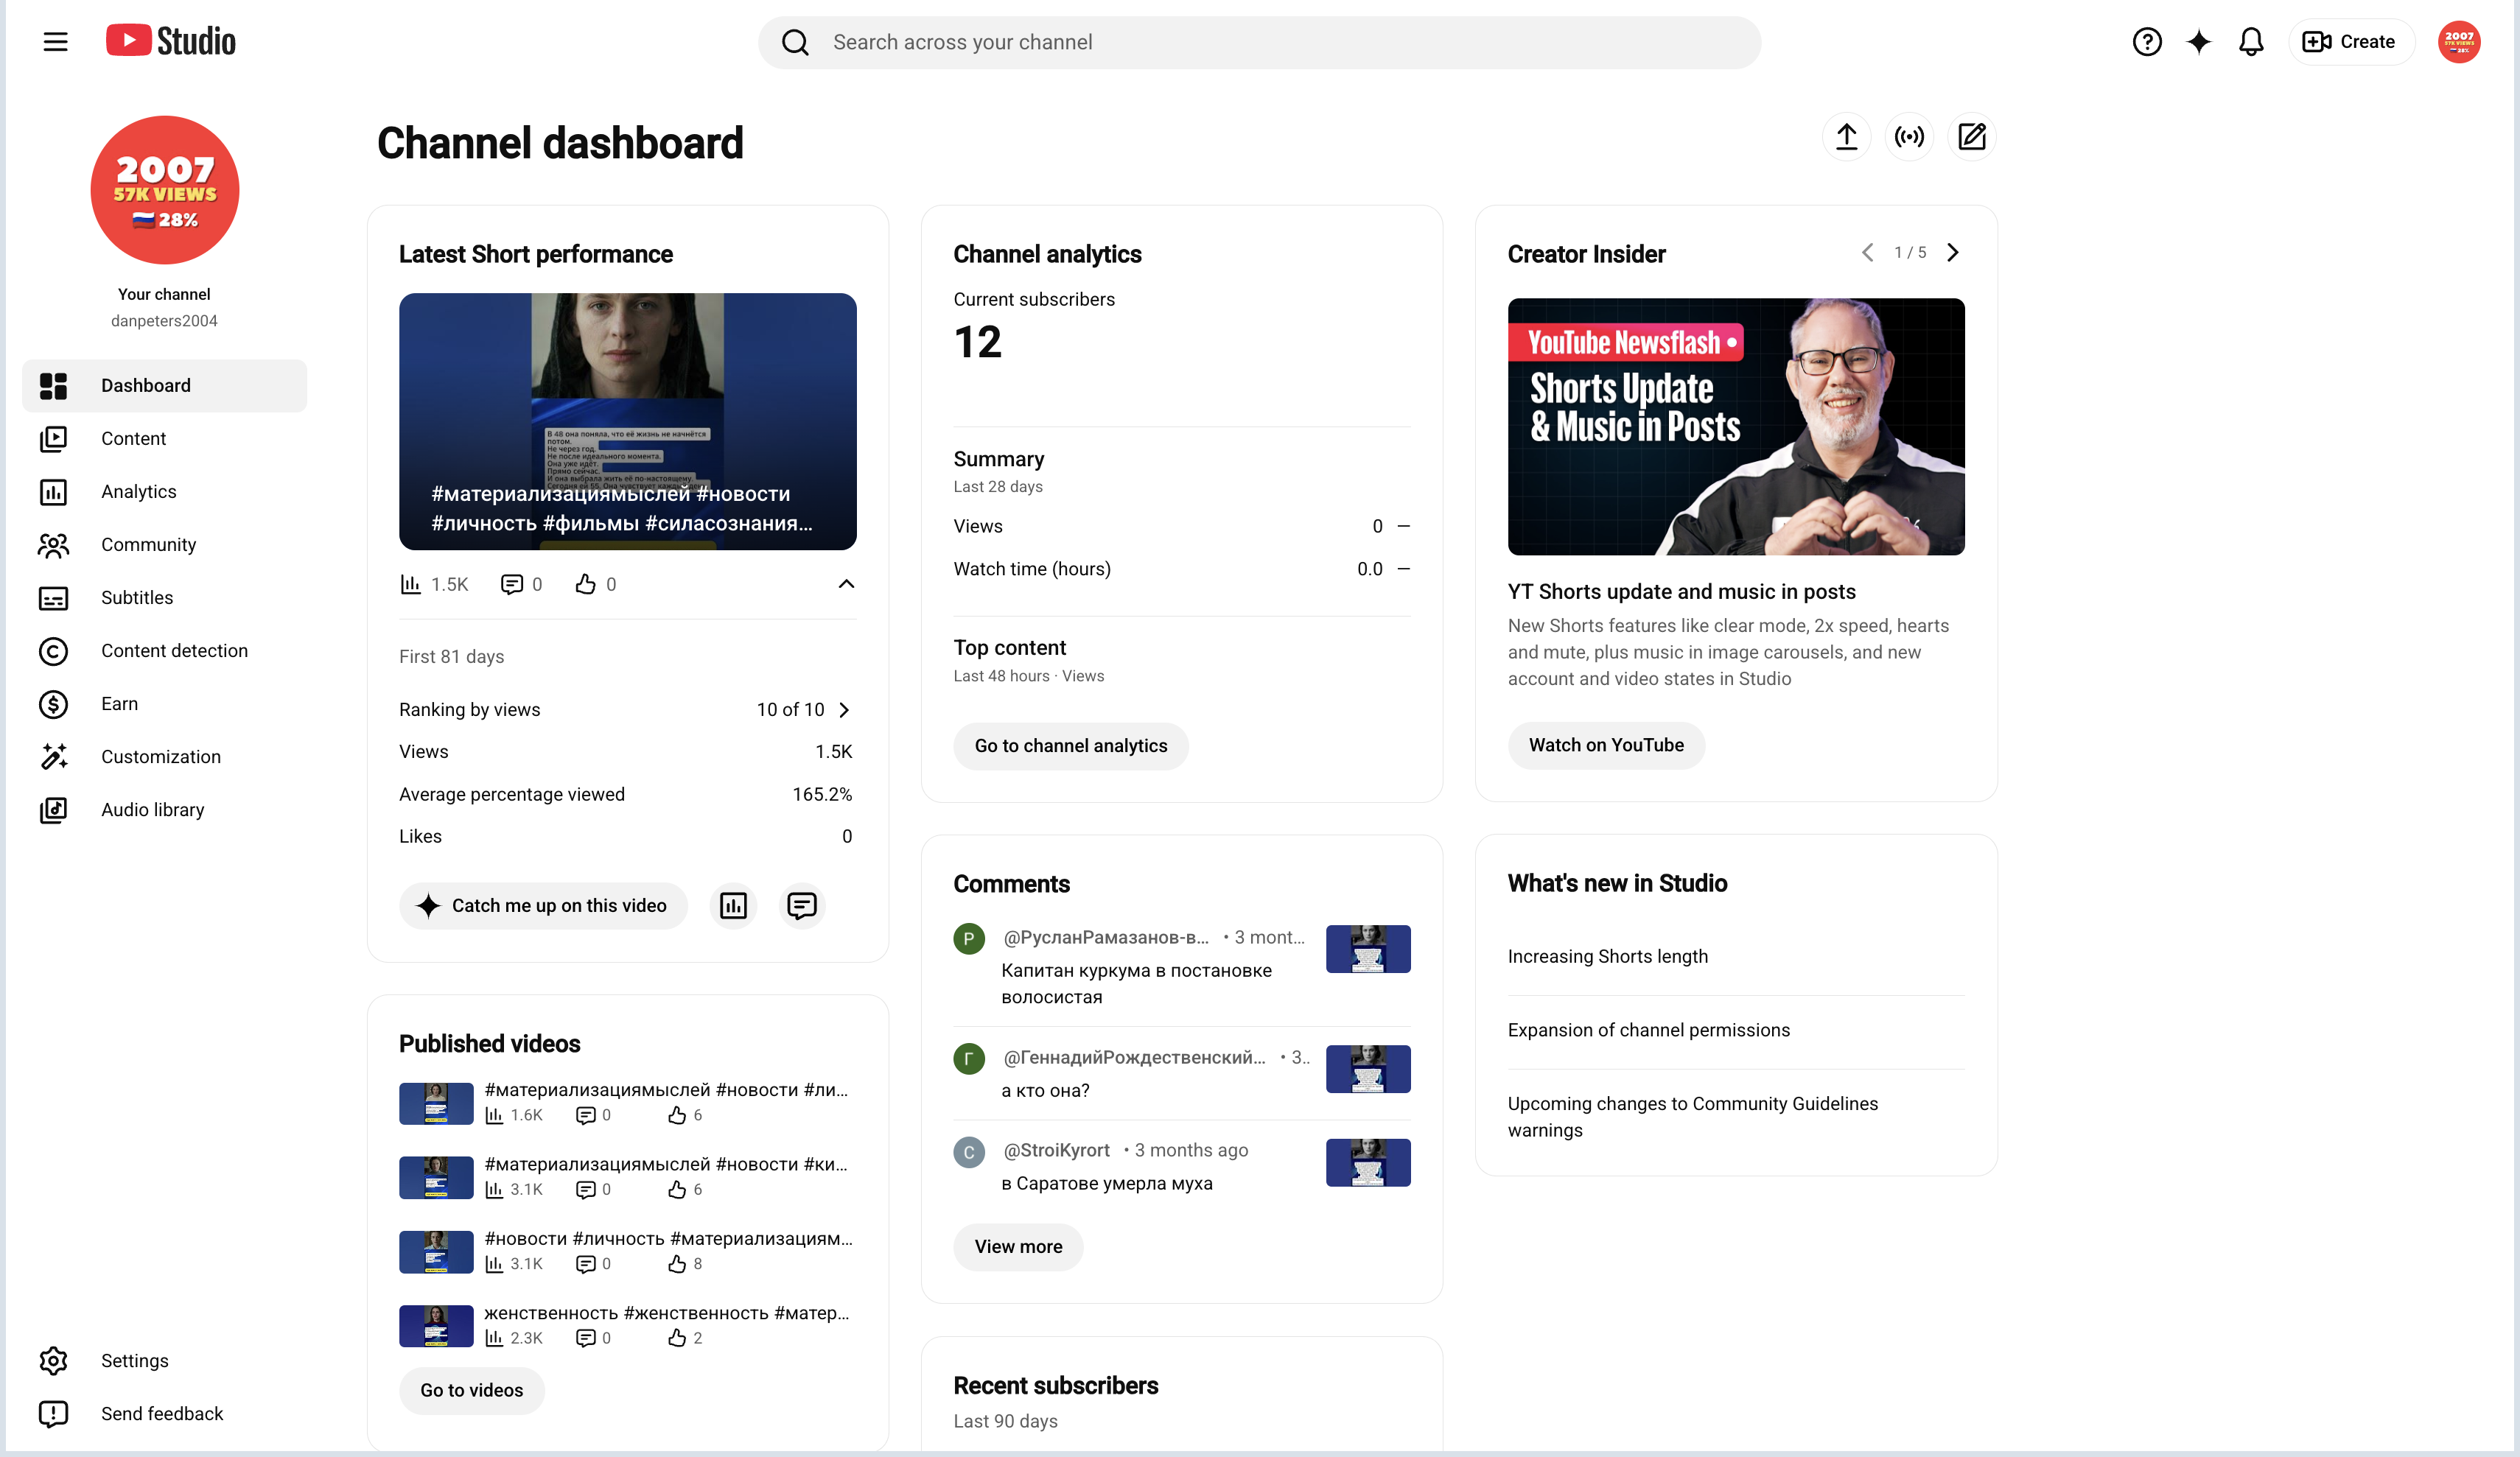Click thumbnail of published video with 2.3K views
Viewport: 2520px width, 1457px height.
[436, 1326]
